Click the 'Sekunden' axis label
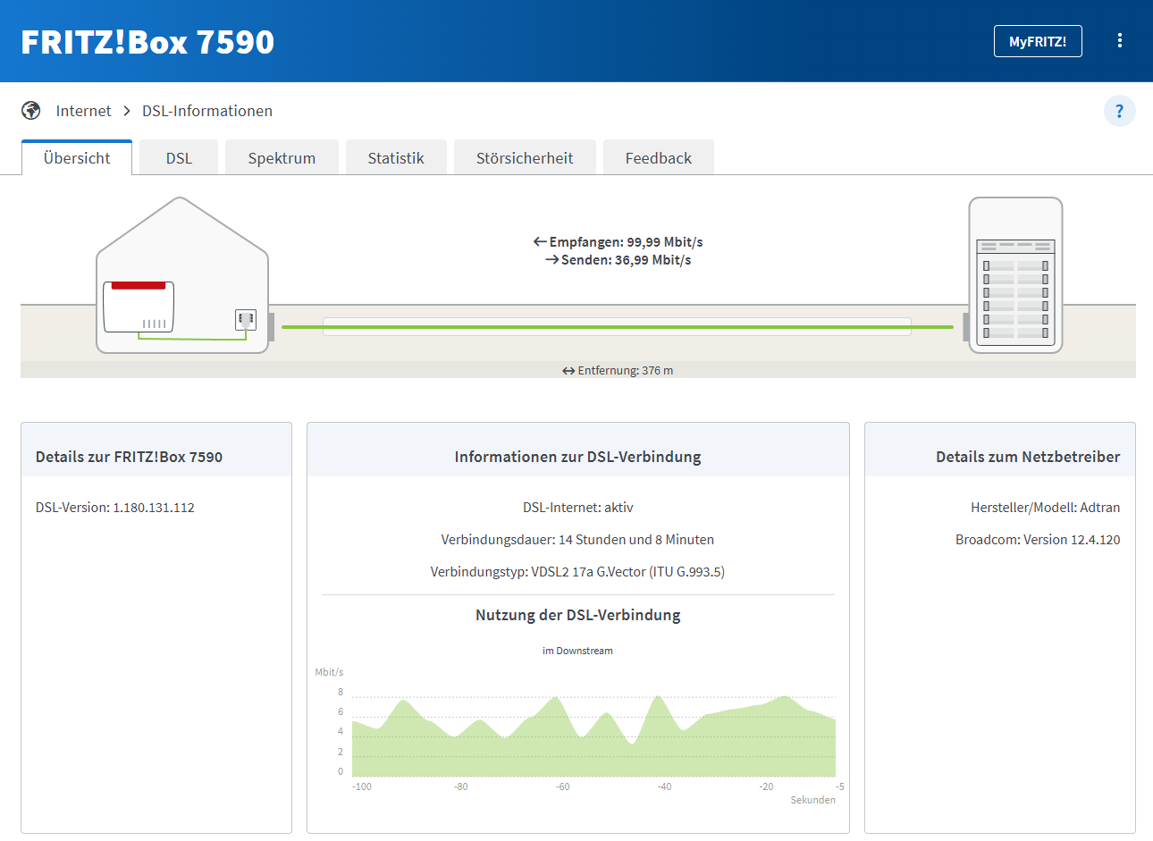1153x841 pixels. (813, 800)
